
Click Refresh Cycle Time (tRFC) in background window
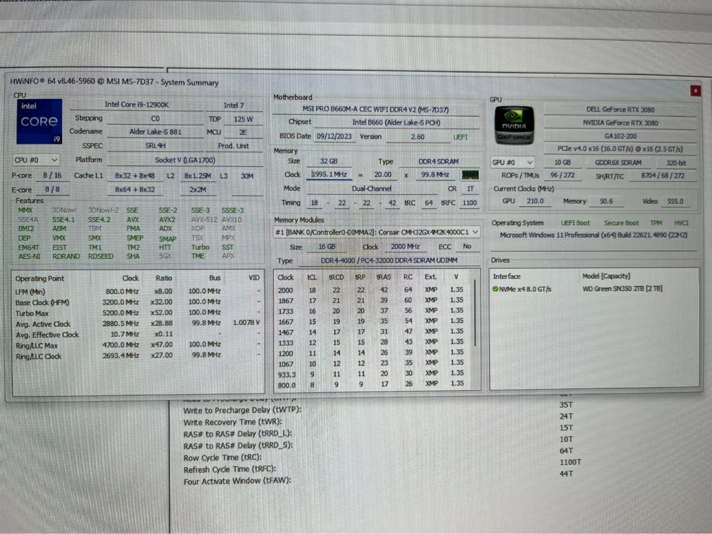[230, 469]
